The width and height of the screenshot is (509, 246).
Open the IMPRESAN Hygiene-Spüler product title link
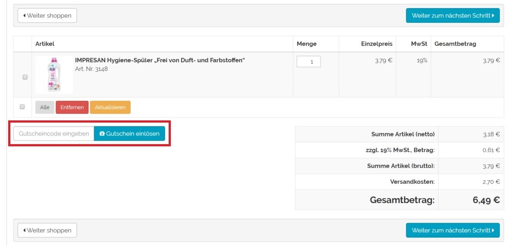coord(160,60)
